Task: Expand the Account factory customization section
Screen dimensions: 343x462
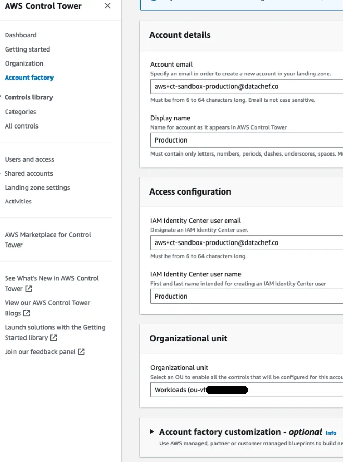Action: point(151,432)
